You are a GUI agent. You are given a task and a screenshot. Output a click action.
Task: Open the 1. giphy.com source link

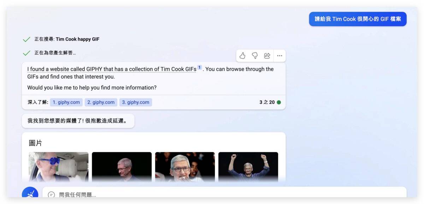coord(66,102)
